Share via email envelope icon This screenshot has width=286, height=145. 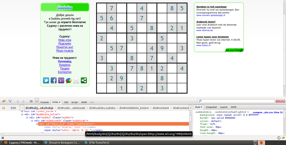76,80
